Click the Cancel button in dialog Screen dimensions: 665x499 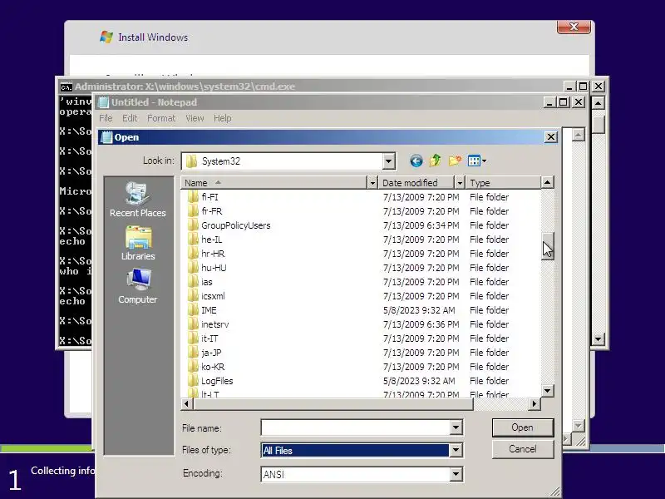click(x=523, y=449)
